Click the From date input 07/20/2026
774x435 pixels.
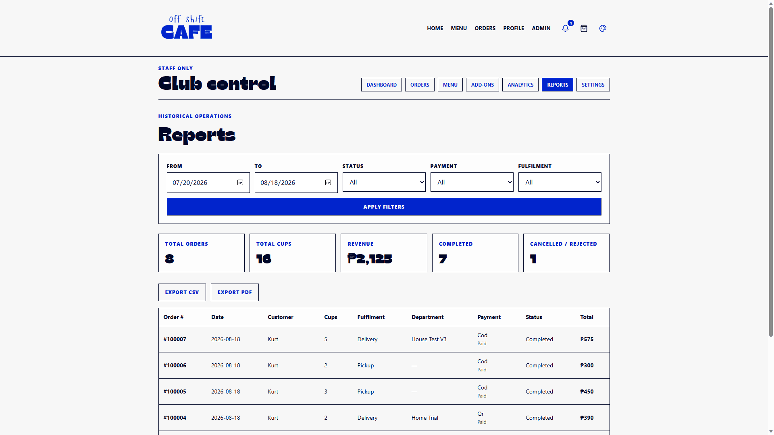(208, 182)
